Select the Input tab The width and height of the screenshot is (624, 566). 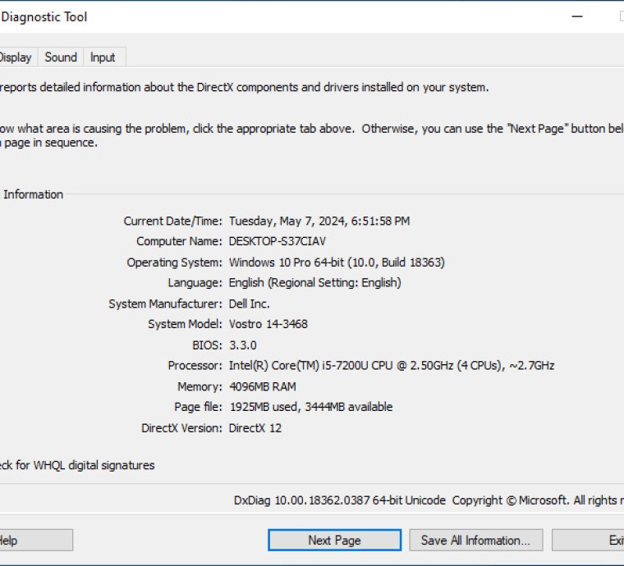pyautogui.click(x=103, y=57)
